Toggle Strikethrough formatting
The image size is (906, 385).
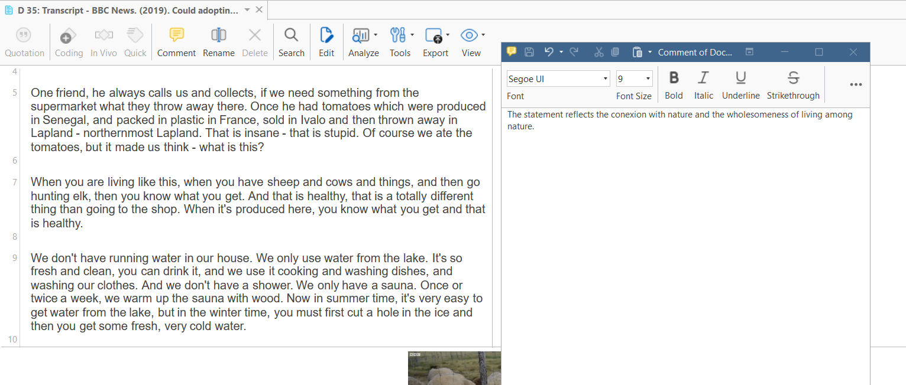793,85
